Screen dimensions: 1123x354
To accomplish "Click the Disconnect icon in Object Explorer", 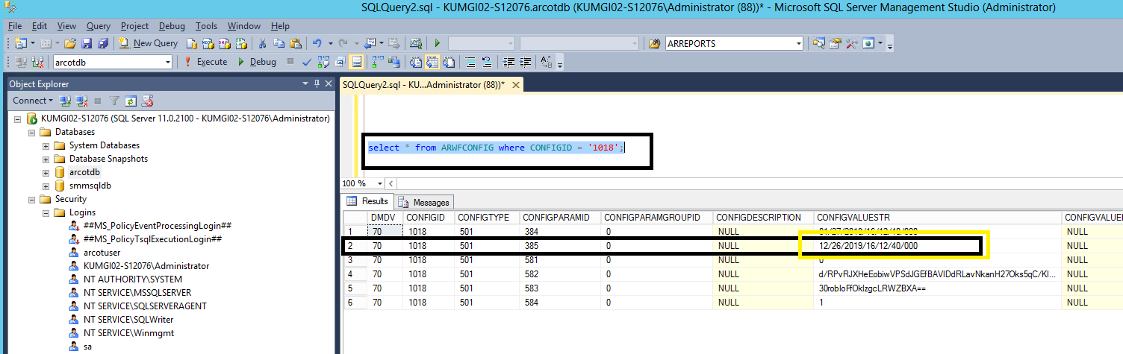I will click(81, 101).
